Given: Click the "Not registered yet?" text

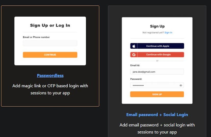Looking at the screenshot, I should (153, 33).
